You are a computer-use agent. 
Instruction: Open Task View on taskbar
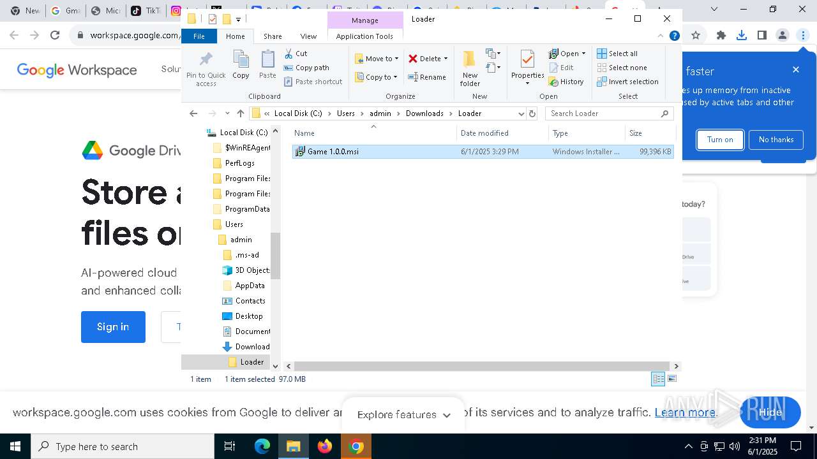[x=230, y=446]
